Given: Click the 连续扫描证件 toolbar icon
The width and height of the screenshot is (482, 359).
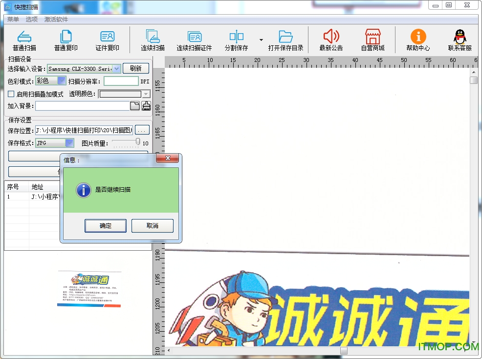Looking at the screenshot, I should (x=194, y=37).
